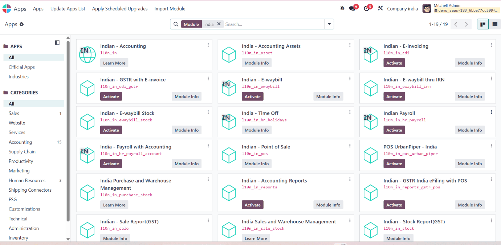This screenshot has height=245, width=501.
Task: Open the debug bug icon menu
Action: (x=342, y=8)
